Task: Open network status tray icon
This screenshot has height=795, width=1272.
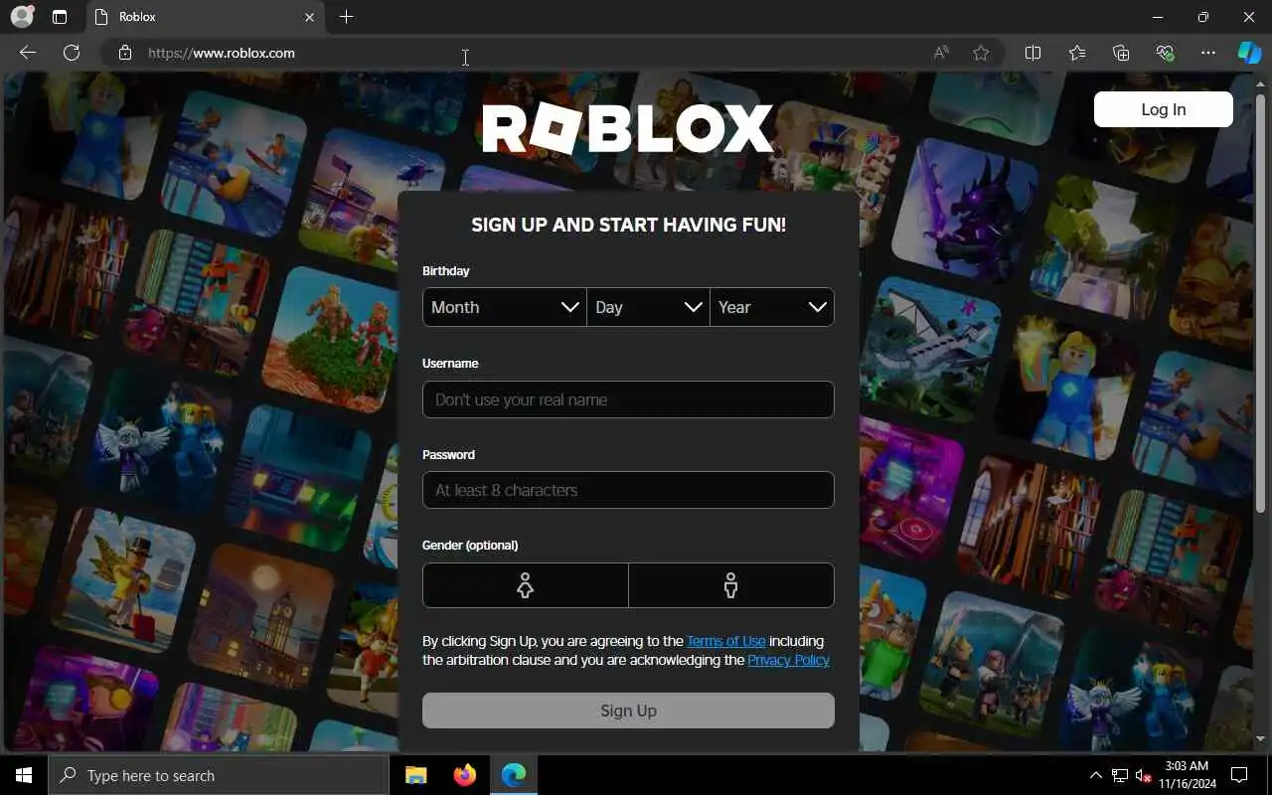Action: point(1120,775)
